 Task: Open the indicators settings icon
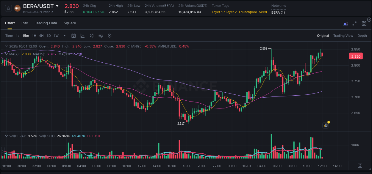pos(101,36)
